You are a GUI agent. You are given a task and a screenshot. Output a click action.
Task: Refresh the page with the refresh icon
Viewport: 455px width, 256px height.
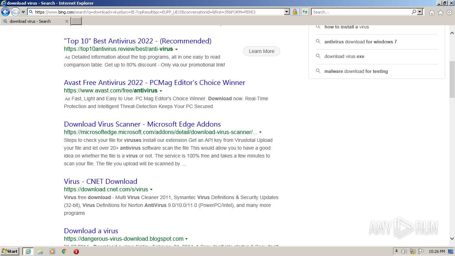tap(305, 12)
